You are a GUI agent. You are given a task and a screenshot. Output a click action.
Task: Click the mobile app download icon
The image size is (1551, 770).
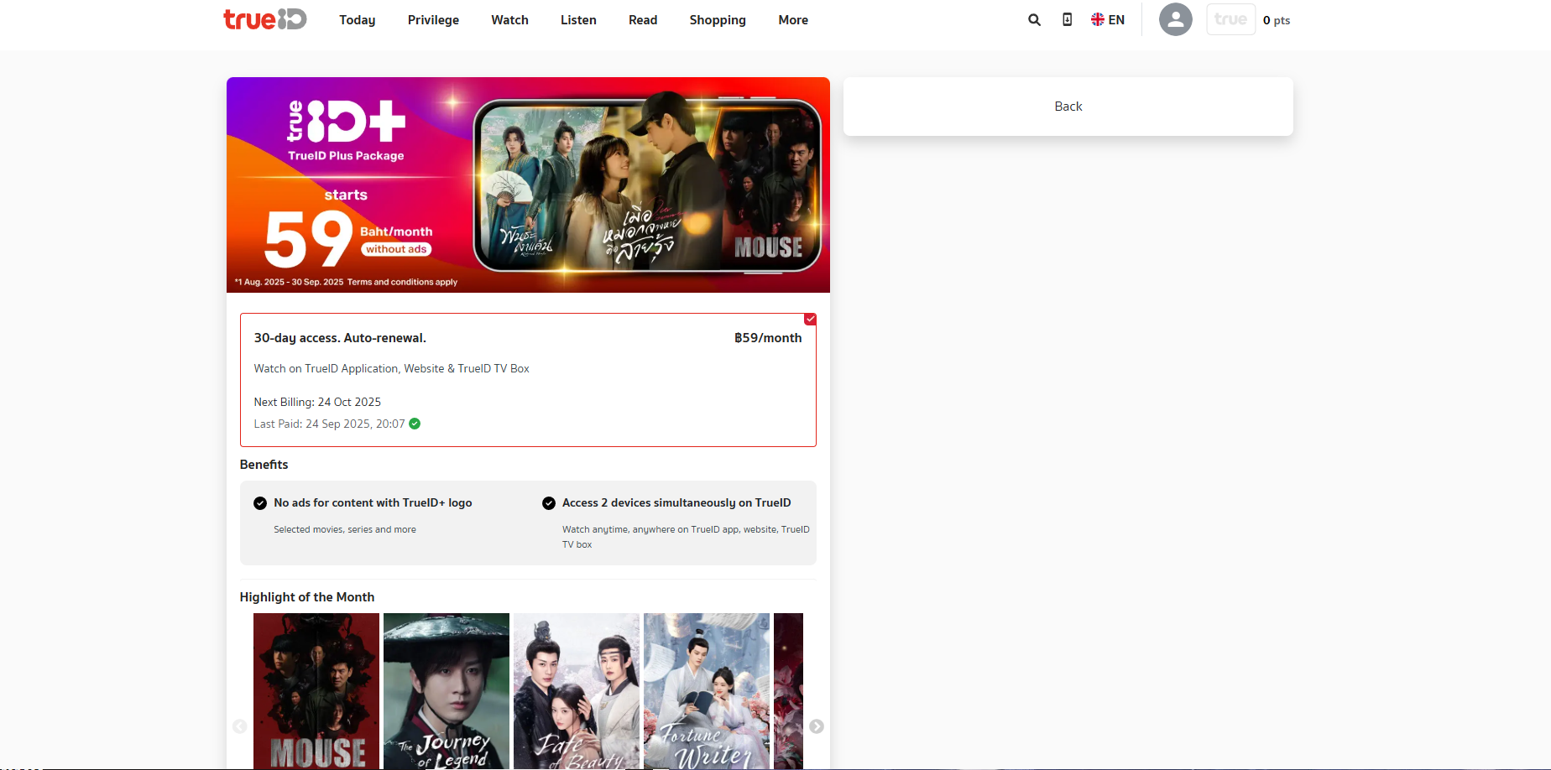click(1067, 19)
